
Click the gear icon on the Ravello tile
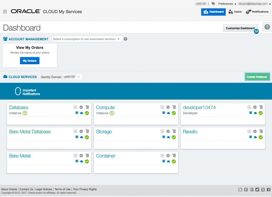tap(255, 131)
